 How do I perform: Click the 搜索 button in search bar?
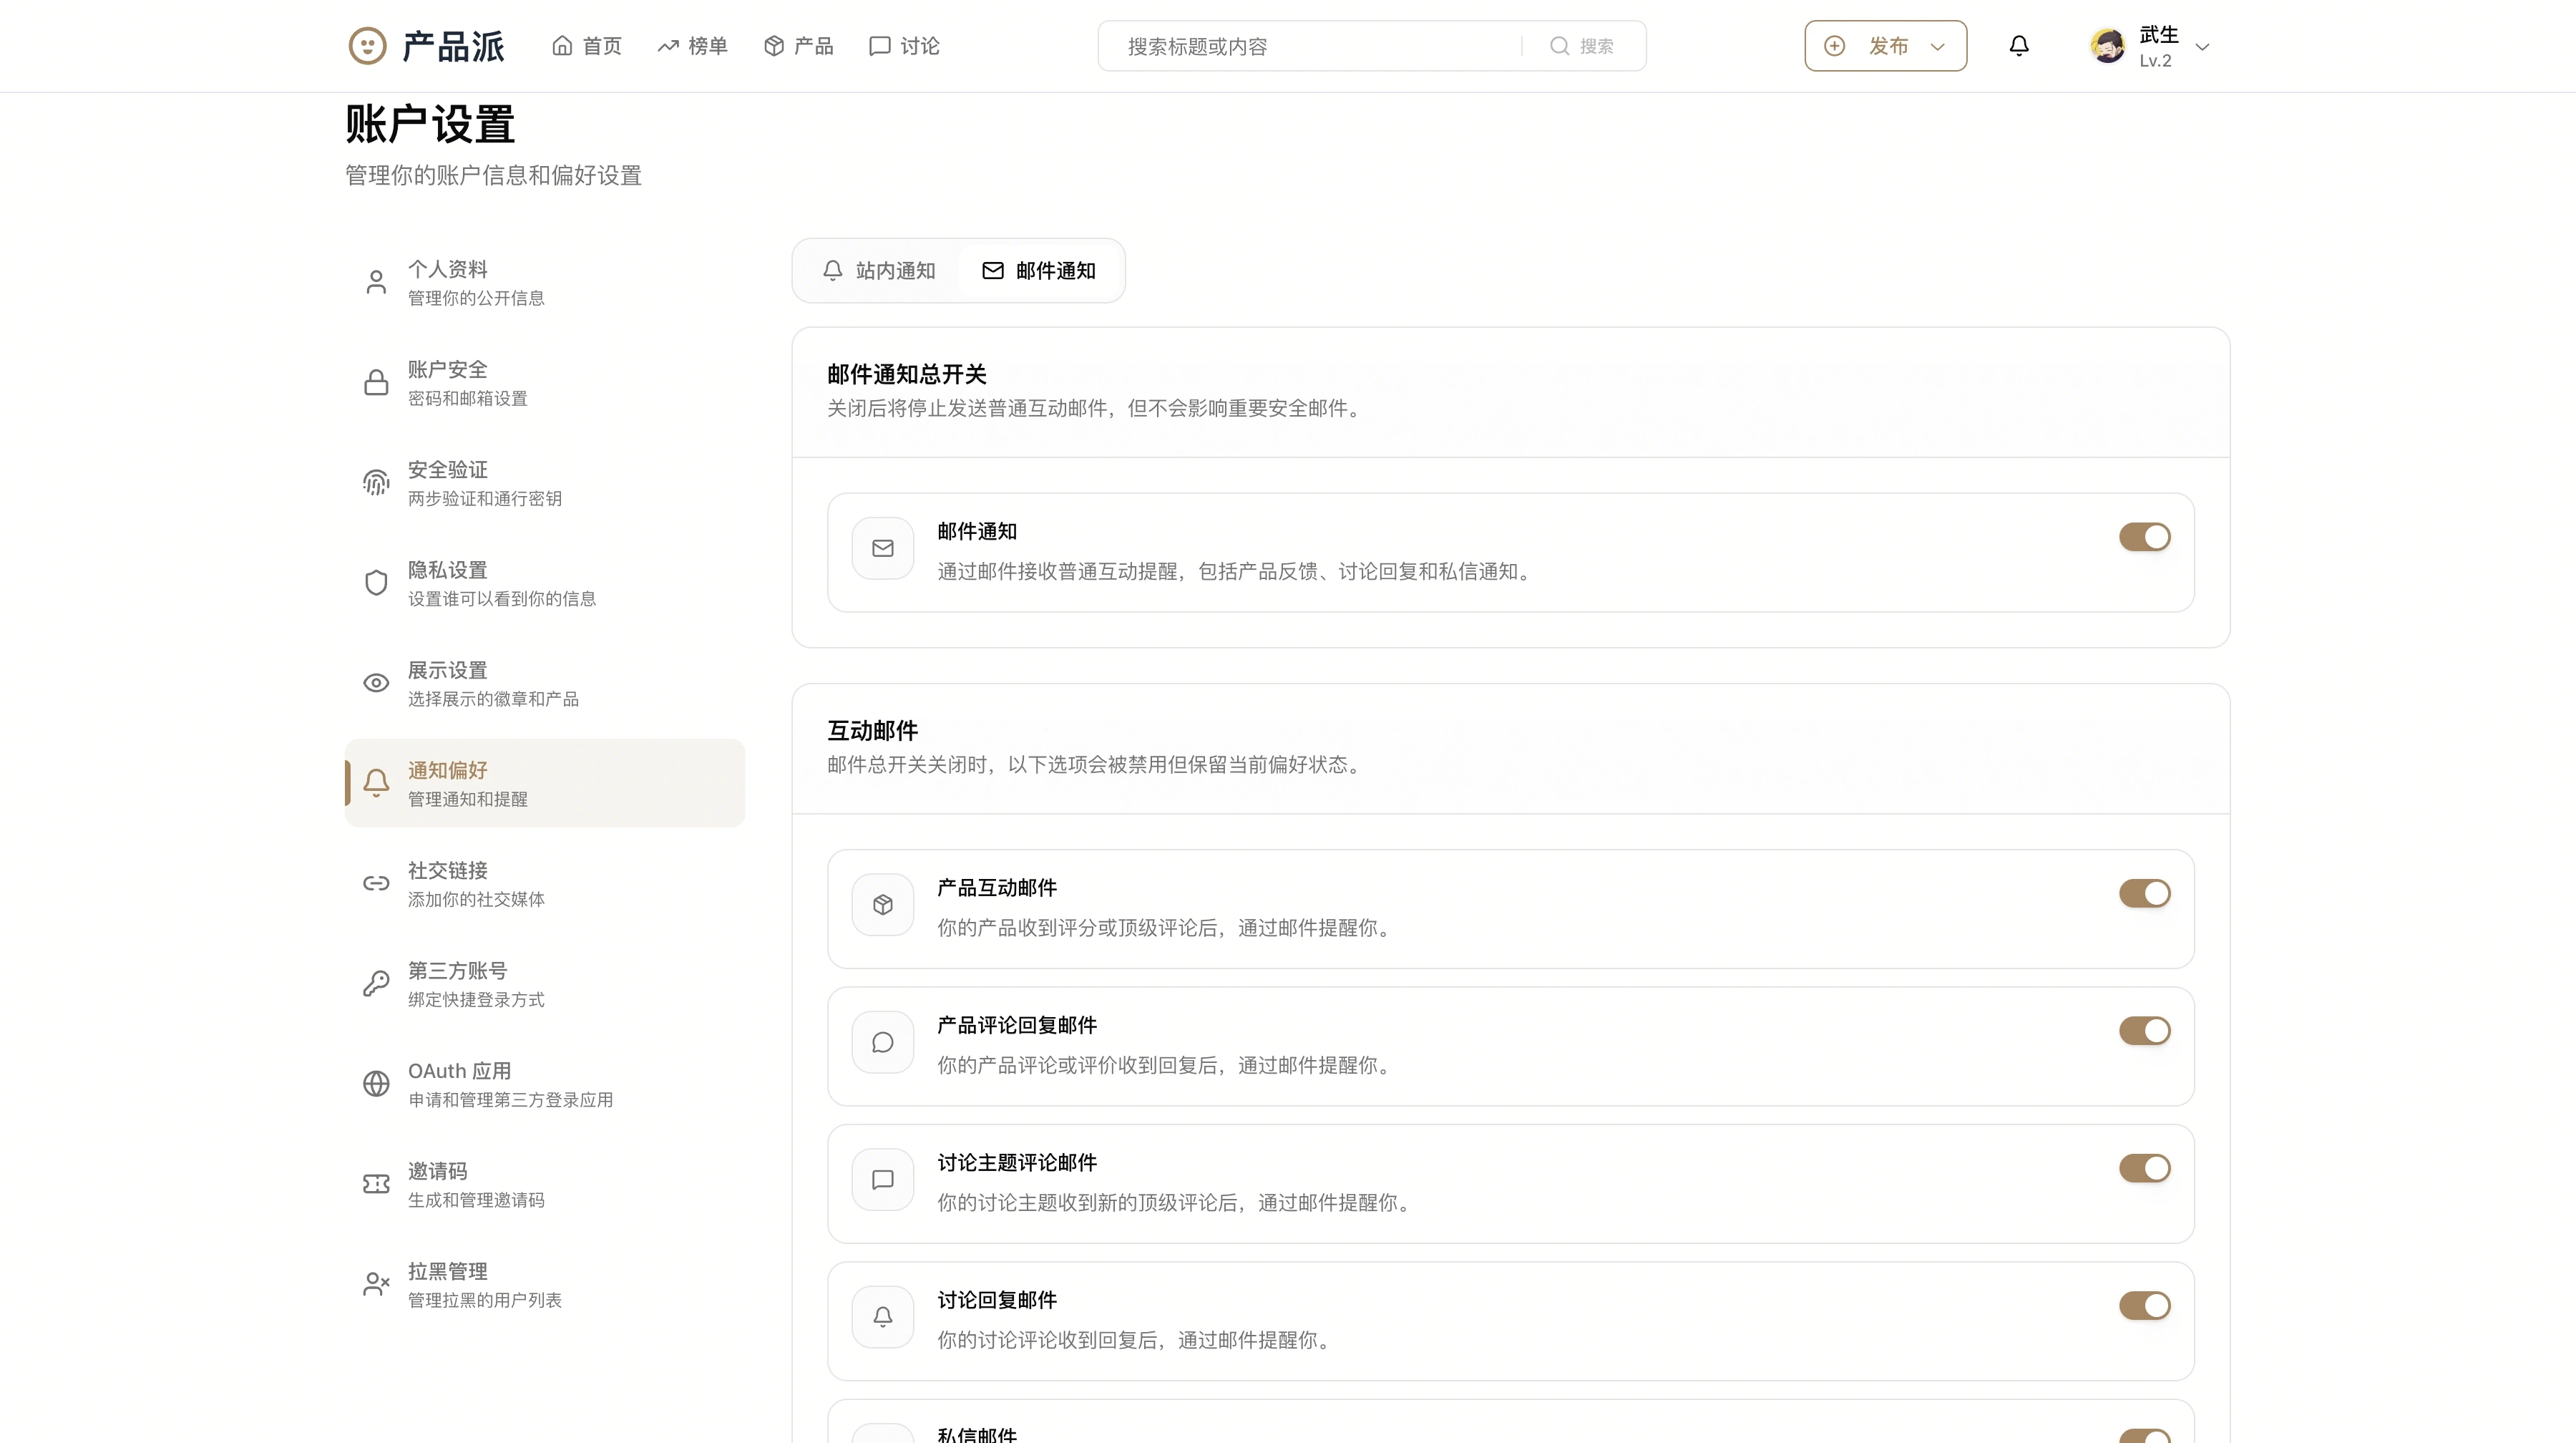tap(1582, 46)
